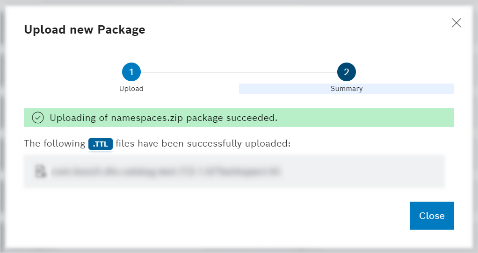Select the Upload step label

coord(131,89)
